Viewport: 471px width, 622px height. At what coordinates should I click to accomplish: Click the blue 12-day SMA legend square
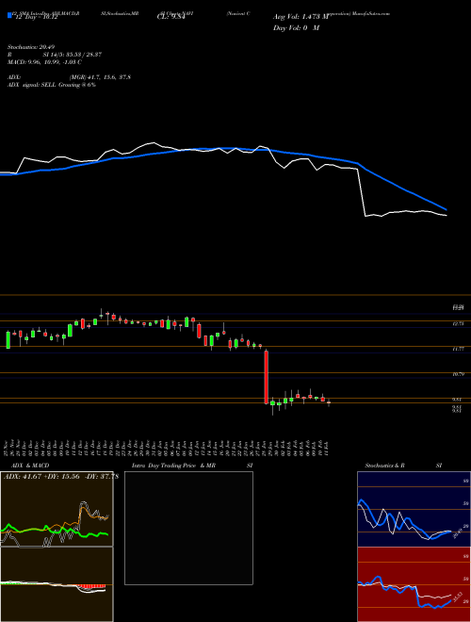[9, 16]
